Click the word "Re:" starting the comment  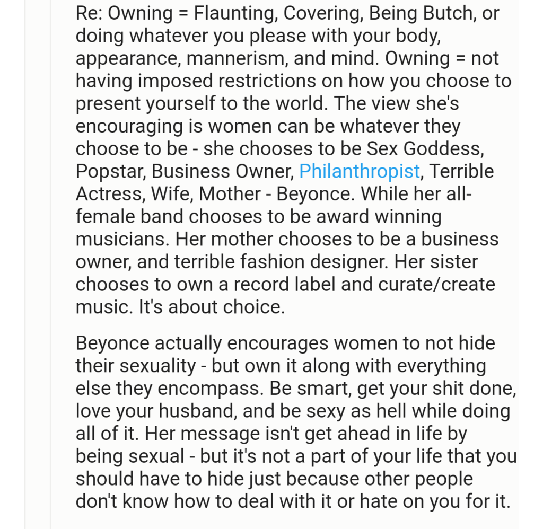tap(89, 13)
